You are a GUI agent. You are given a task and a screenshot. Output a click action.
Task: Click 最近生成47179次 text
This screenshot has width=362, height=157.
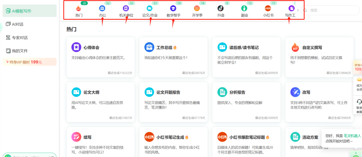click(x=193, y=118)
